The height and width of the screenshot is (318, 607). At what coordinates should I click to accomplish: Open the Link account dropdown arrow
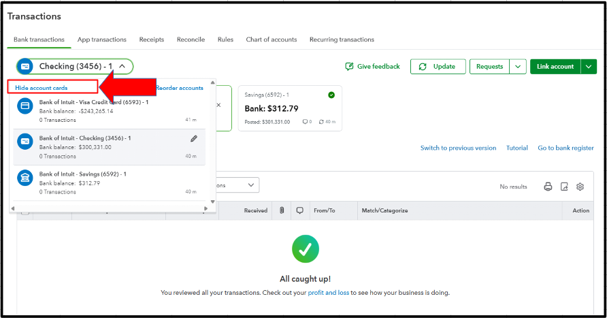point(589,67)
